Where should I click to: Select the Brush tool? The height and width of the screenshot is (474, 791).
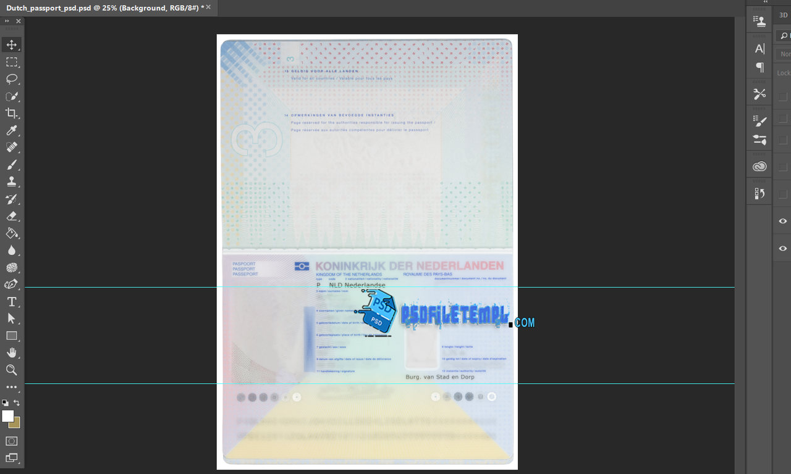12,165
